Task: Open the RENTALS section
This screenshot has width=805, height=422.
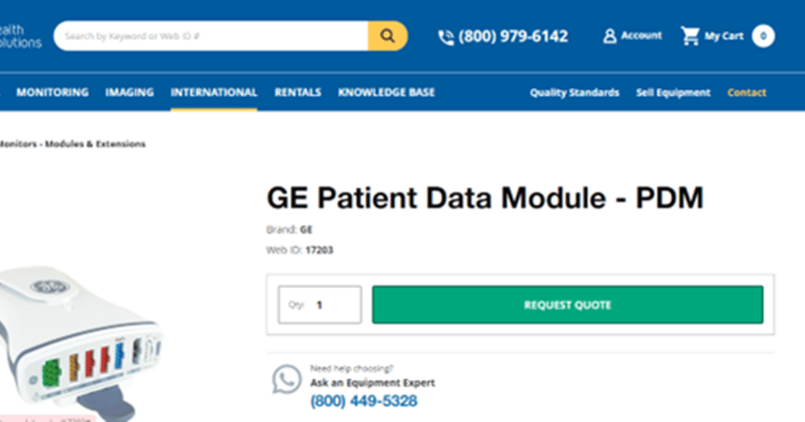Action: [297, 92]
